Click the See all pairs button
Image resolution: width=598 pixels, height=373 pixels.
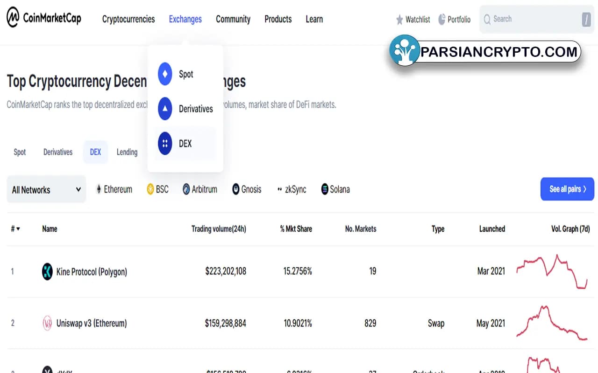567,189
